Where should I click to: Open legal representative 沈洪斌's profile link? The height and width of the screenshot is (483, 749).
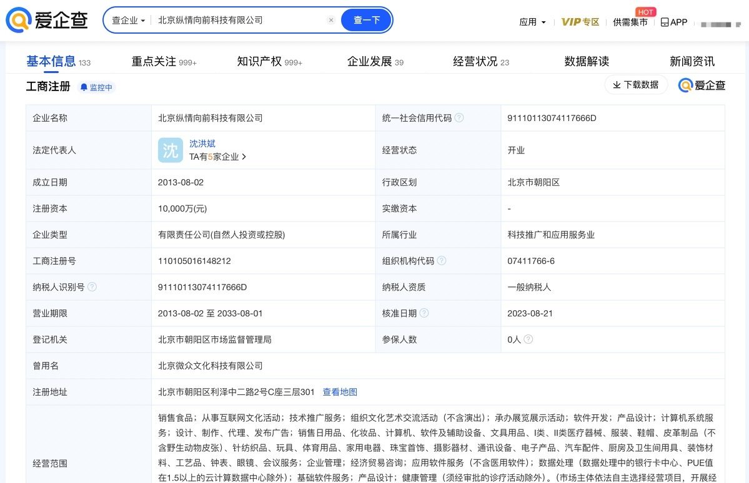pos(202,144)
